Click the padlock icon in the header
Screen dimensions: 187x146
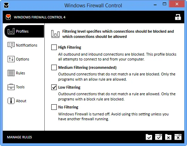coord(178,17)
